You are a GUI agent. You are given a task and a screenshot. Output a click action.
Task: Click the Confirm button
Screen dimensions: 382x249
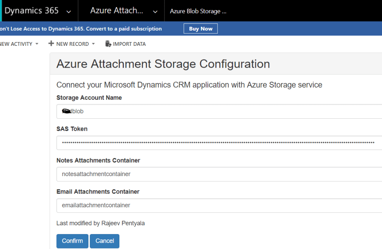72,241
